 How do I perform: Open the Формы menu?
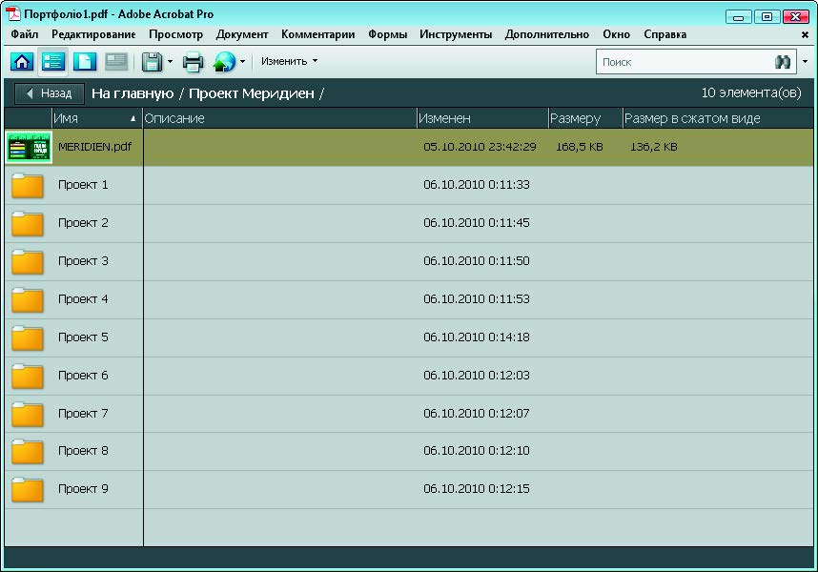point(388,34)
